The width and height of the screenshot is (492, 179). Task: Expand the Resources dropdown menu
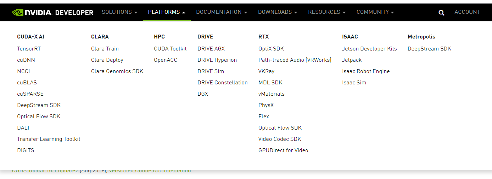[x=327, y=12]
